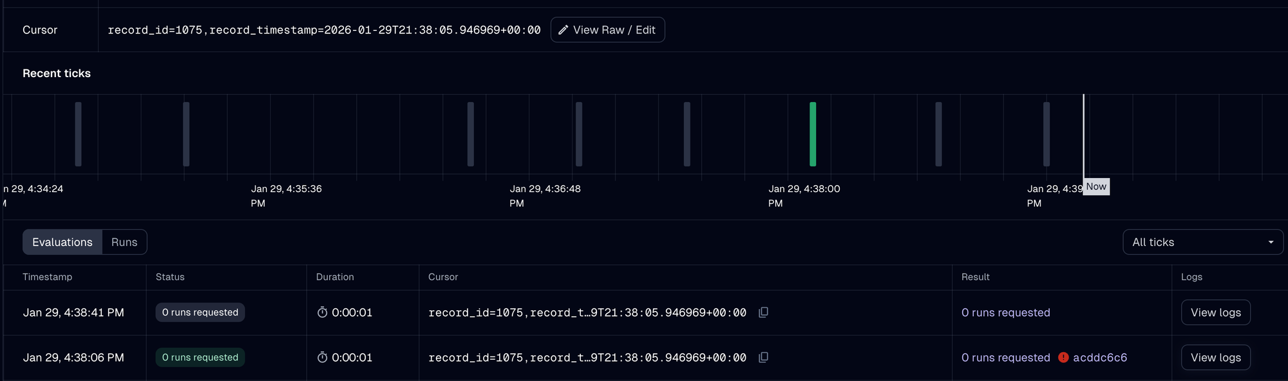
Task: Click the green status tag in the 4:38:06 PM row
Action: point(200,357)
